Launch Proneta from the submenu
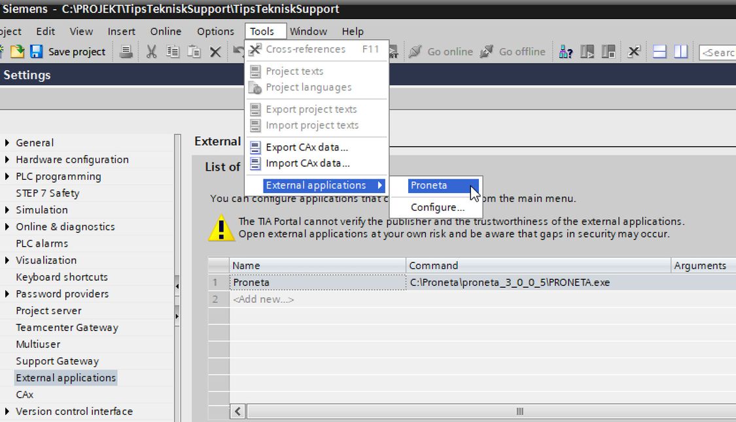 443,185
